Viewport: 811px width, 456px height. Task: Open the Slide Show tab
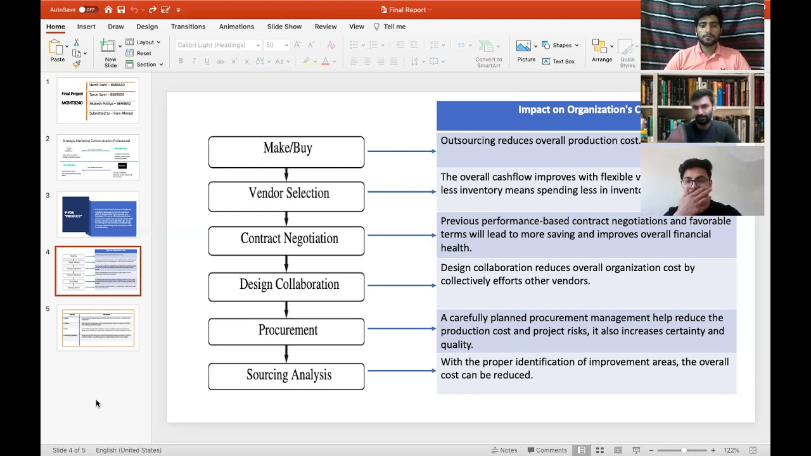pyautogui.click(x=284, y=27)
